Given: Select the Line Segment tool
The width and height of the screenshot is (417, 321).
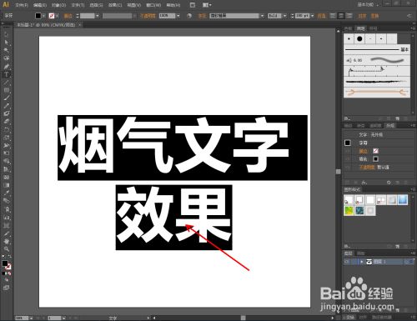Looking at the screenshot, I should tap(7, 83).
